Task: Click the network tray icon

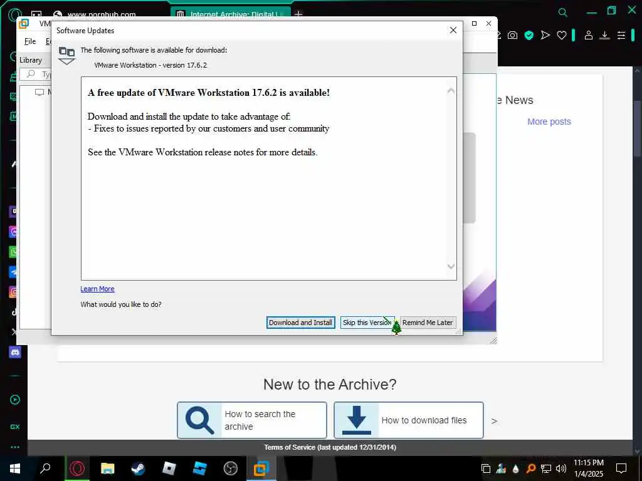Action: click(545, 468)
